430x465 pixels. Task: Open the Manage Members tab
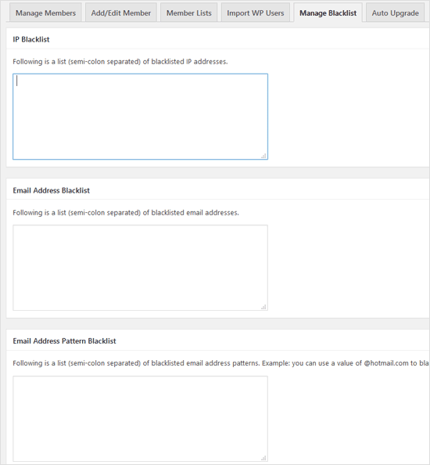[45, 13]
